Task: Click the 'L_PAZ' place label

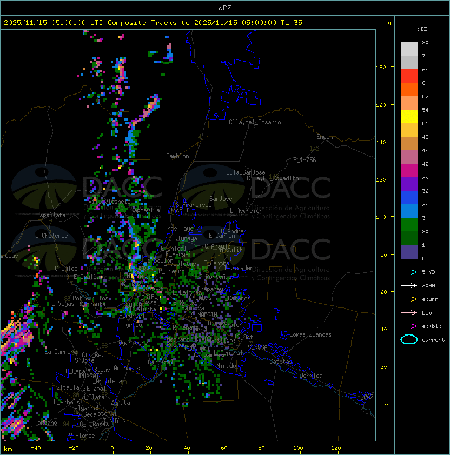Action: tap(365, 397)
